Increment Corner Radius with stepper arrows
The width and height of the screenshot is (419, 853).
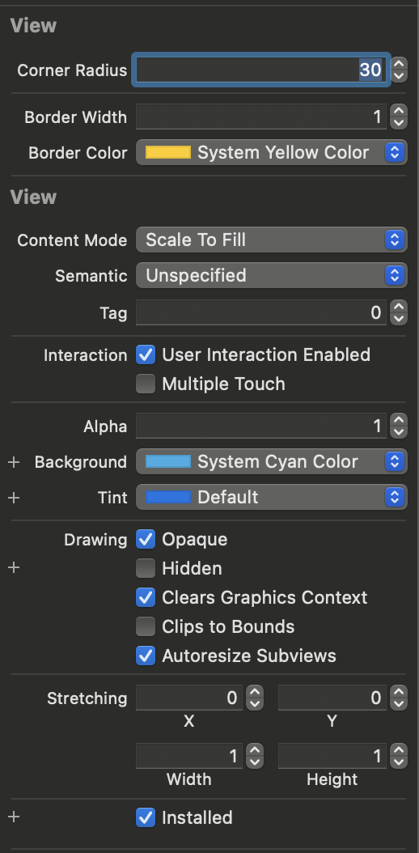(400, 64)
